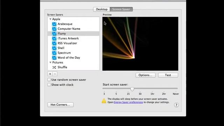This screenshot has width=224, height=126.
Task: Click the Computer Name screen saver icon
Action: click(x=54, y=29)
